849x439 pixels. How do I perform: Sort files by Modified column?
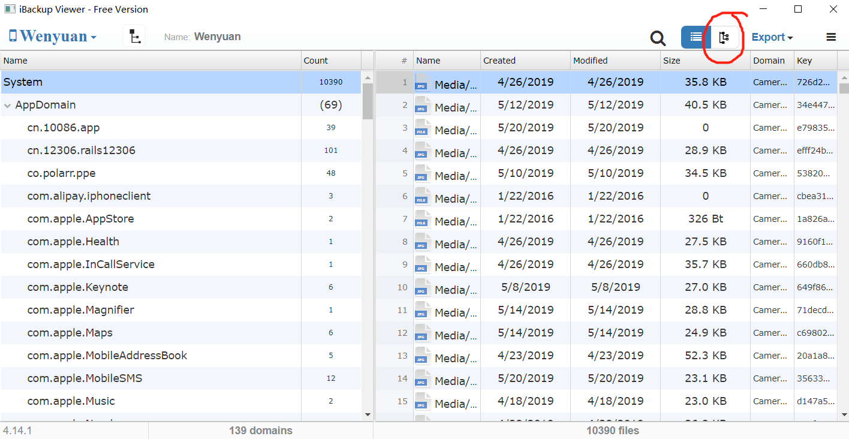(615, 61)
